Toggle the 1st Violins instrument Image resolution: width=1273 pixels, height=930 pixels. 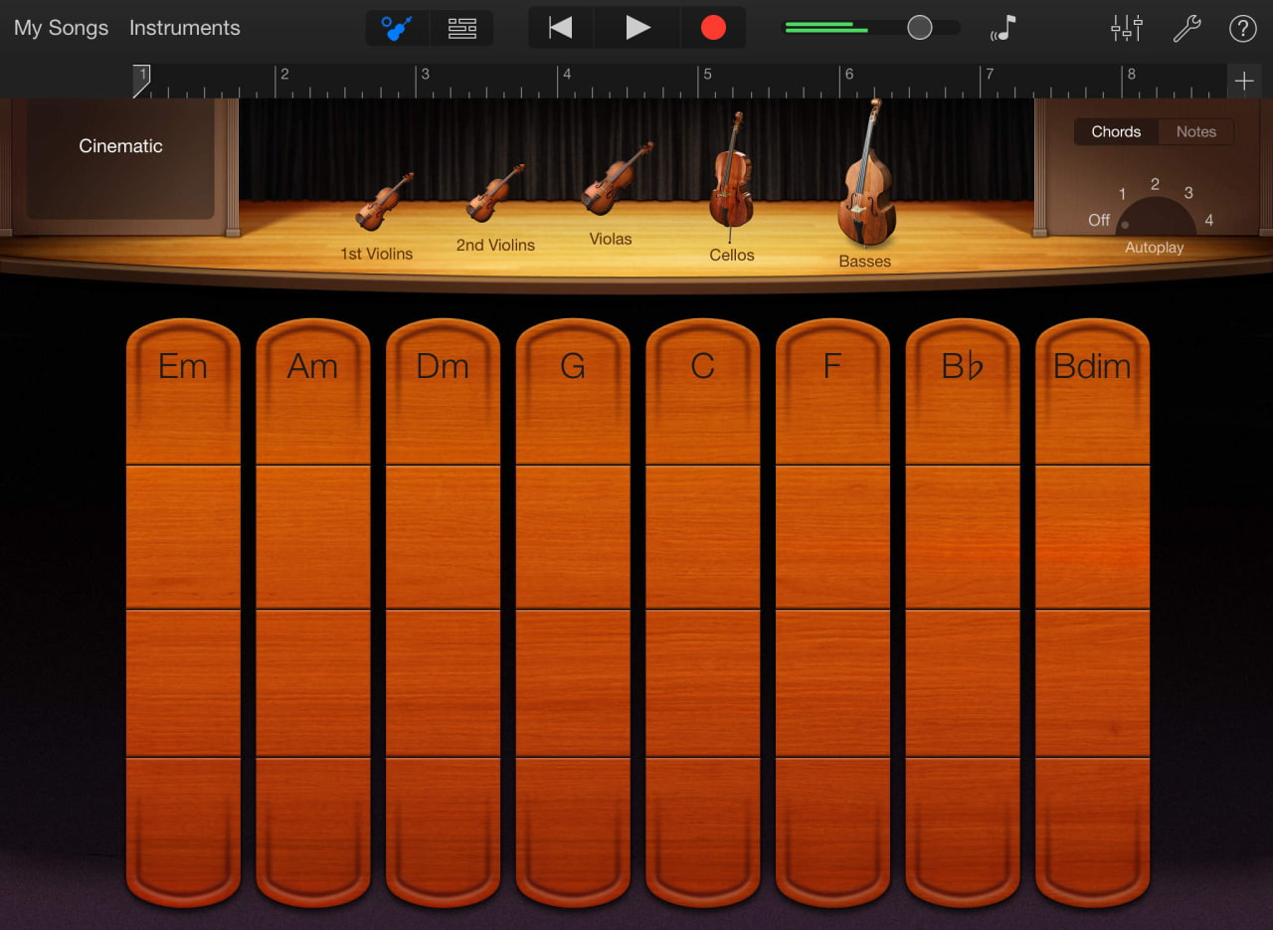pos(383,203)
